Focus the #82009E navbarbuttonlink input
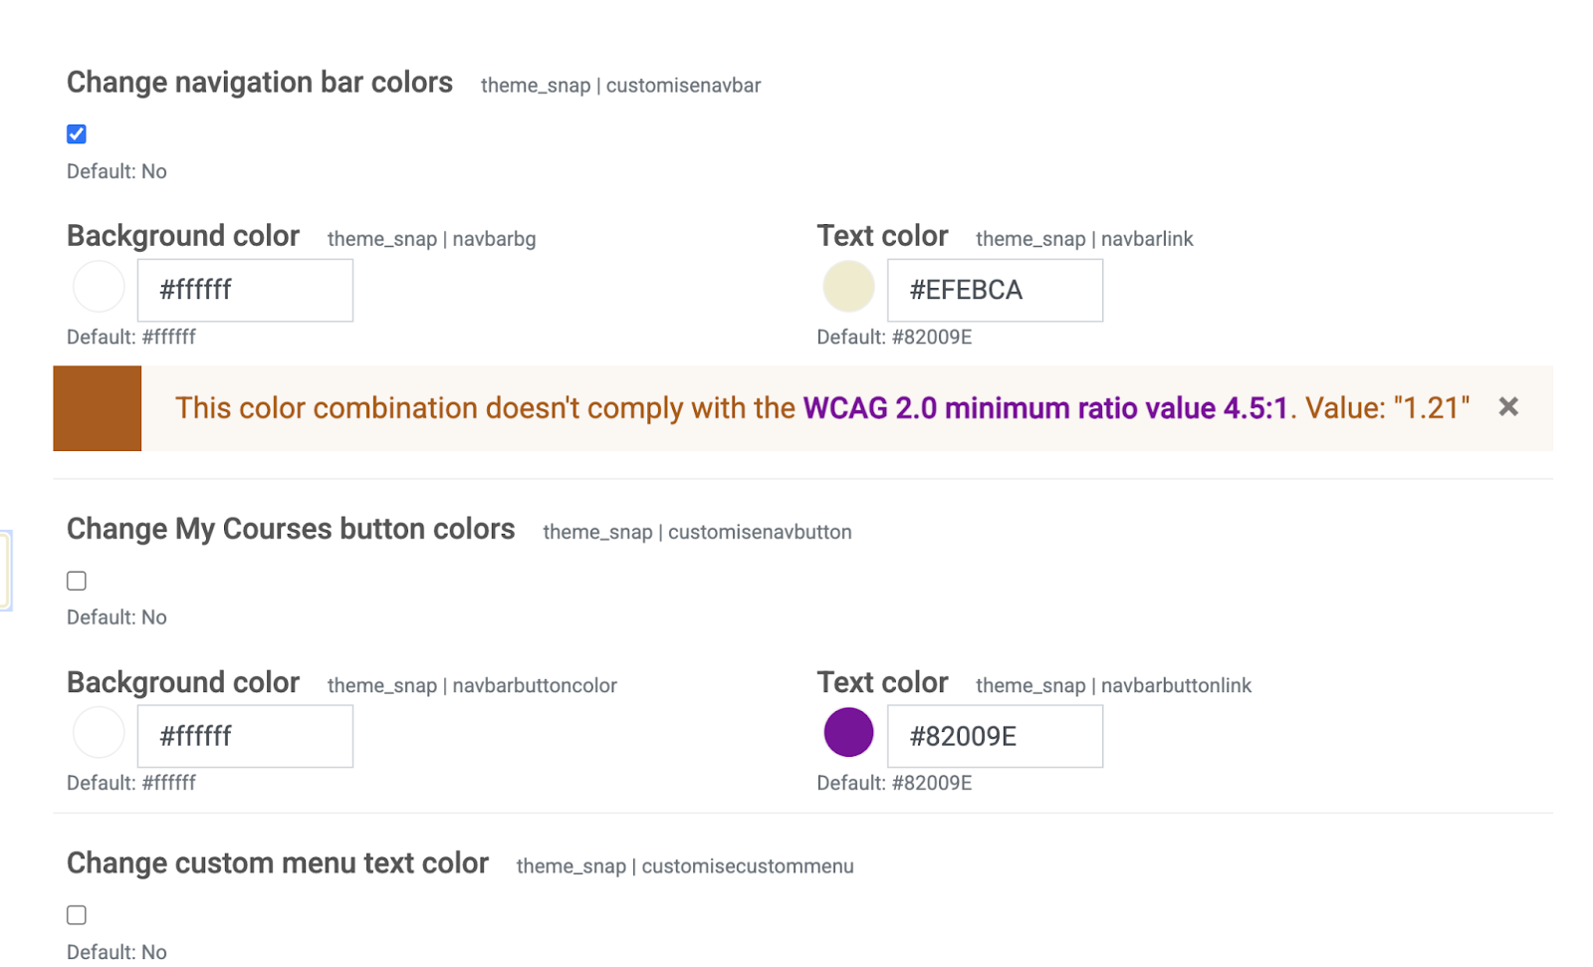 [x=995, y=736]
